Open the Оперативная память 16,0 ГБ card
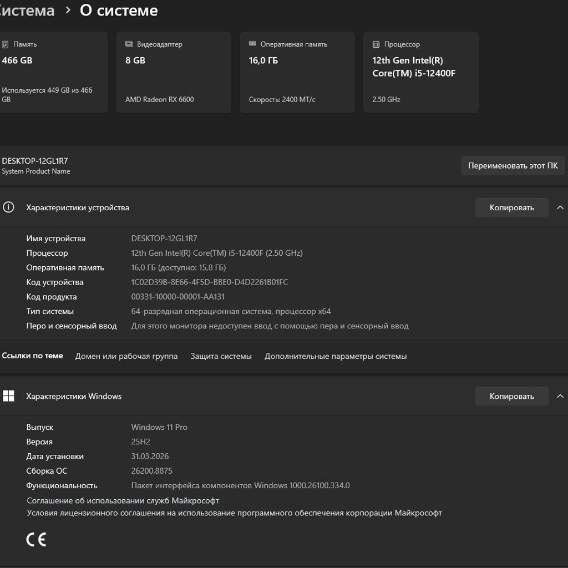Screen dimensions: 568x568 point(297,72)
